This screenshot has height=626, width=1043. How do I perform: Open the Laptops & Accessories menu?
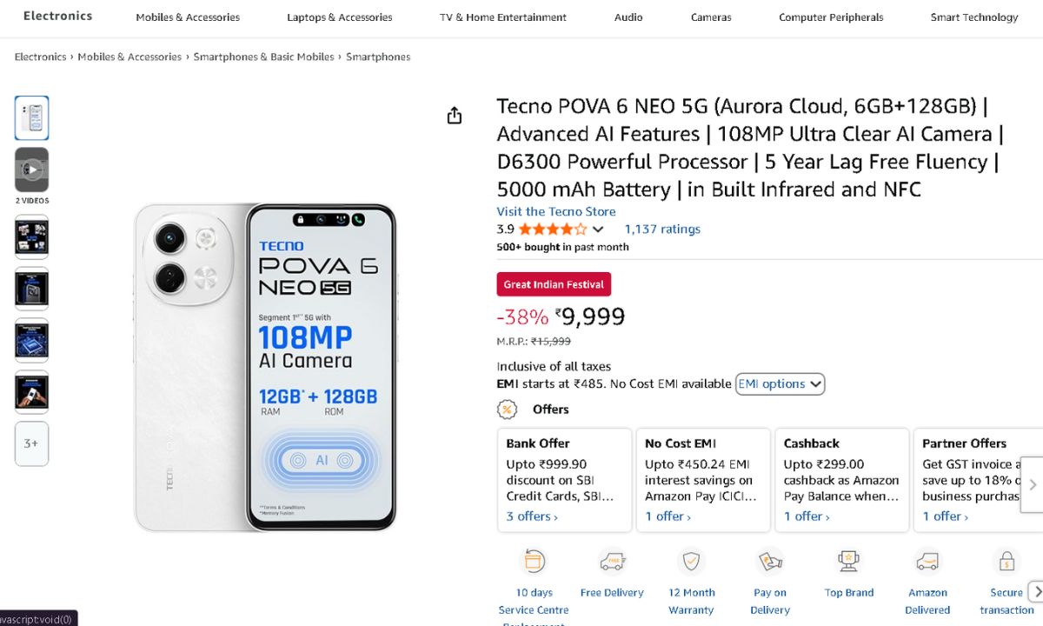339,17
